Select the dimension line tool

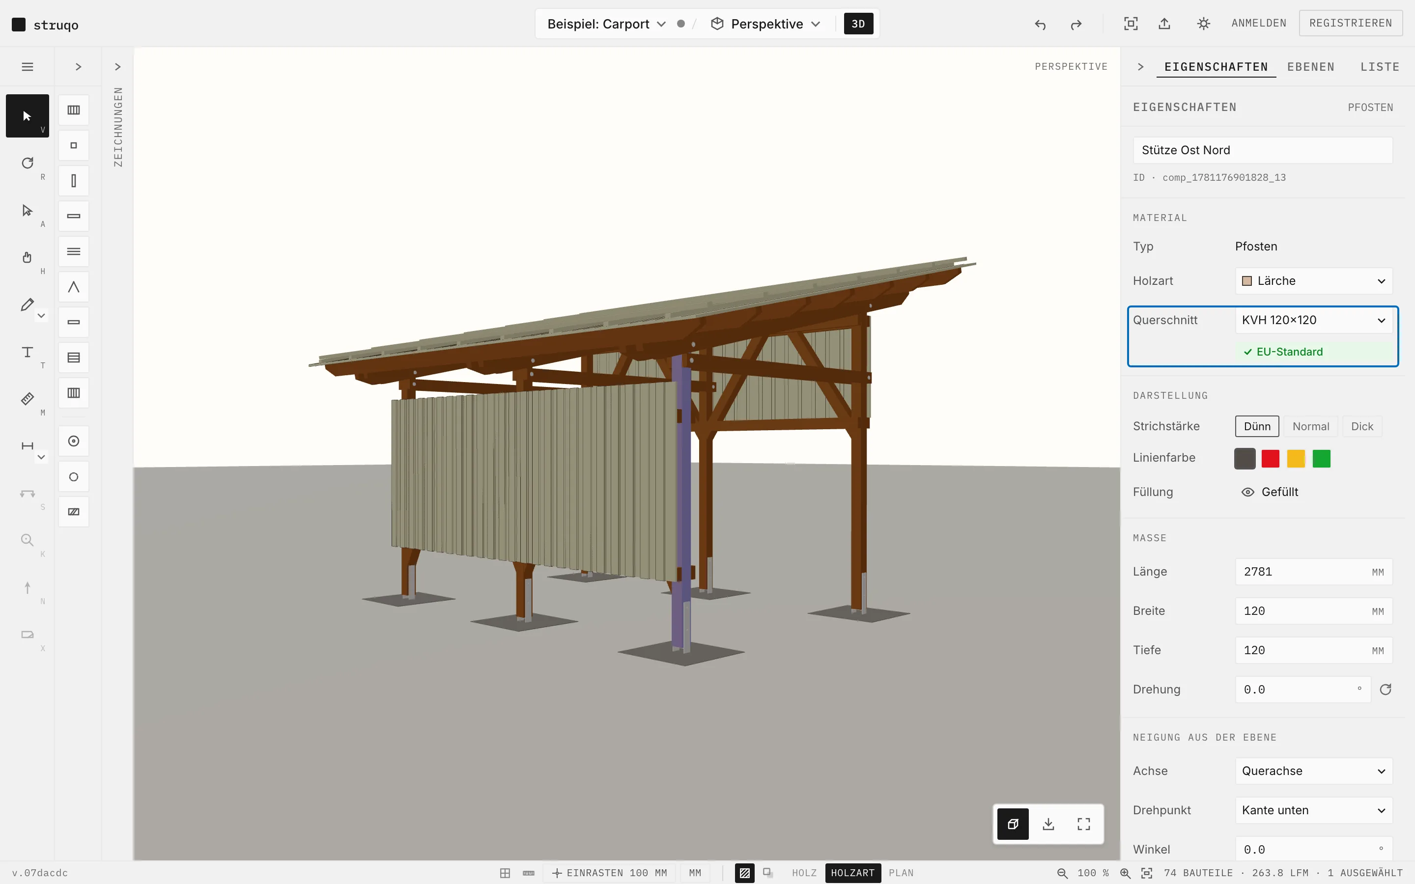tap(27, 446)
